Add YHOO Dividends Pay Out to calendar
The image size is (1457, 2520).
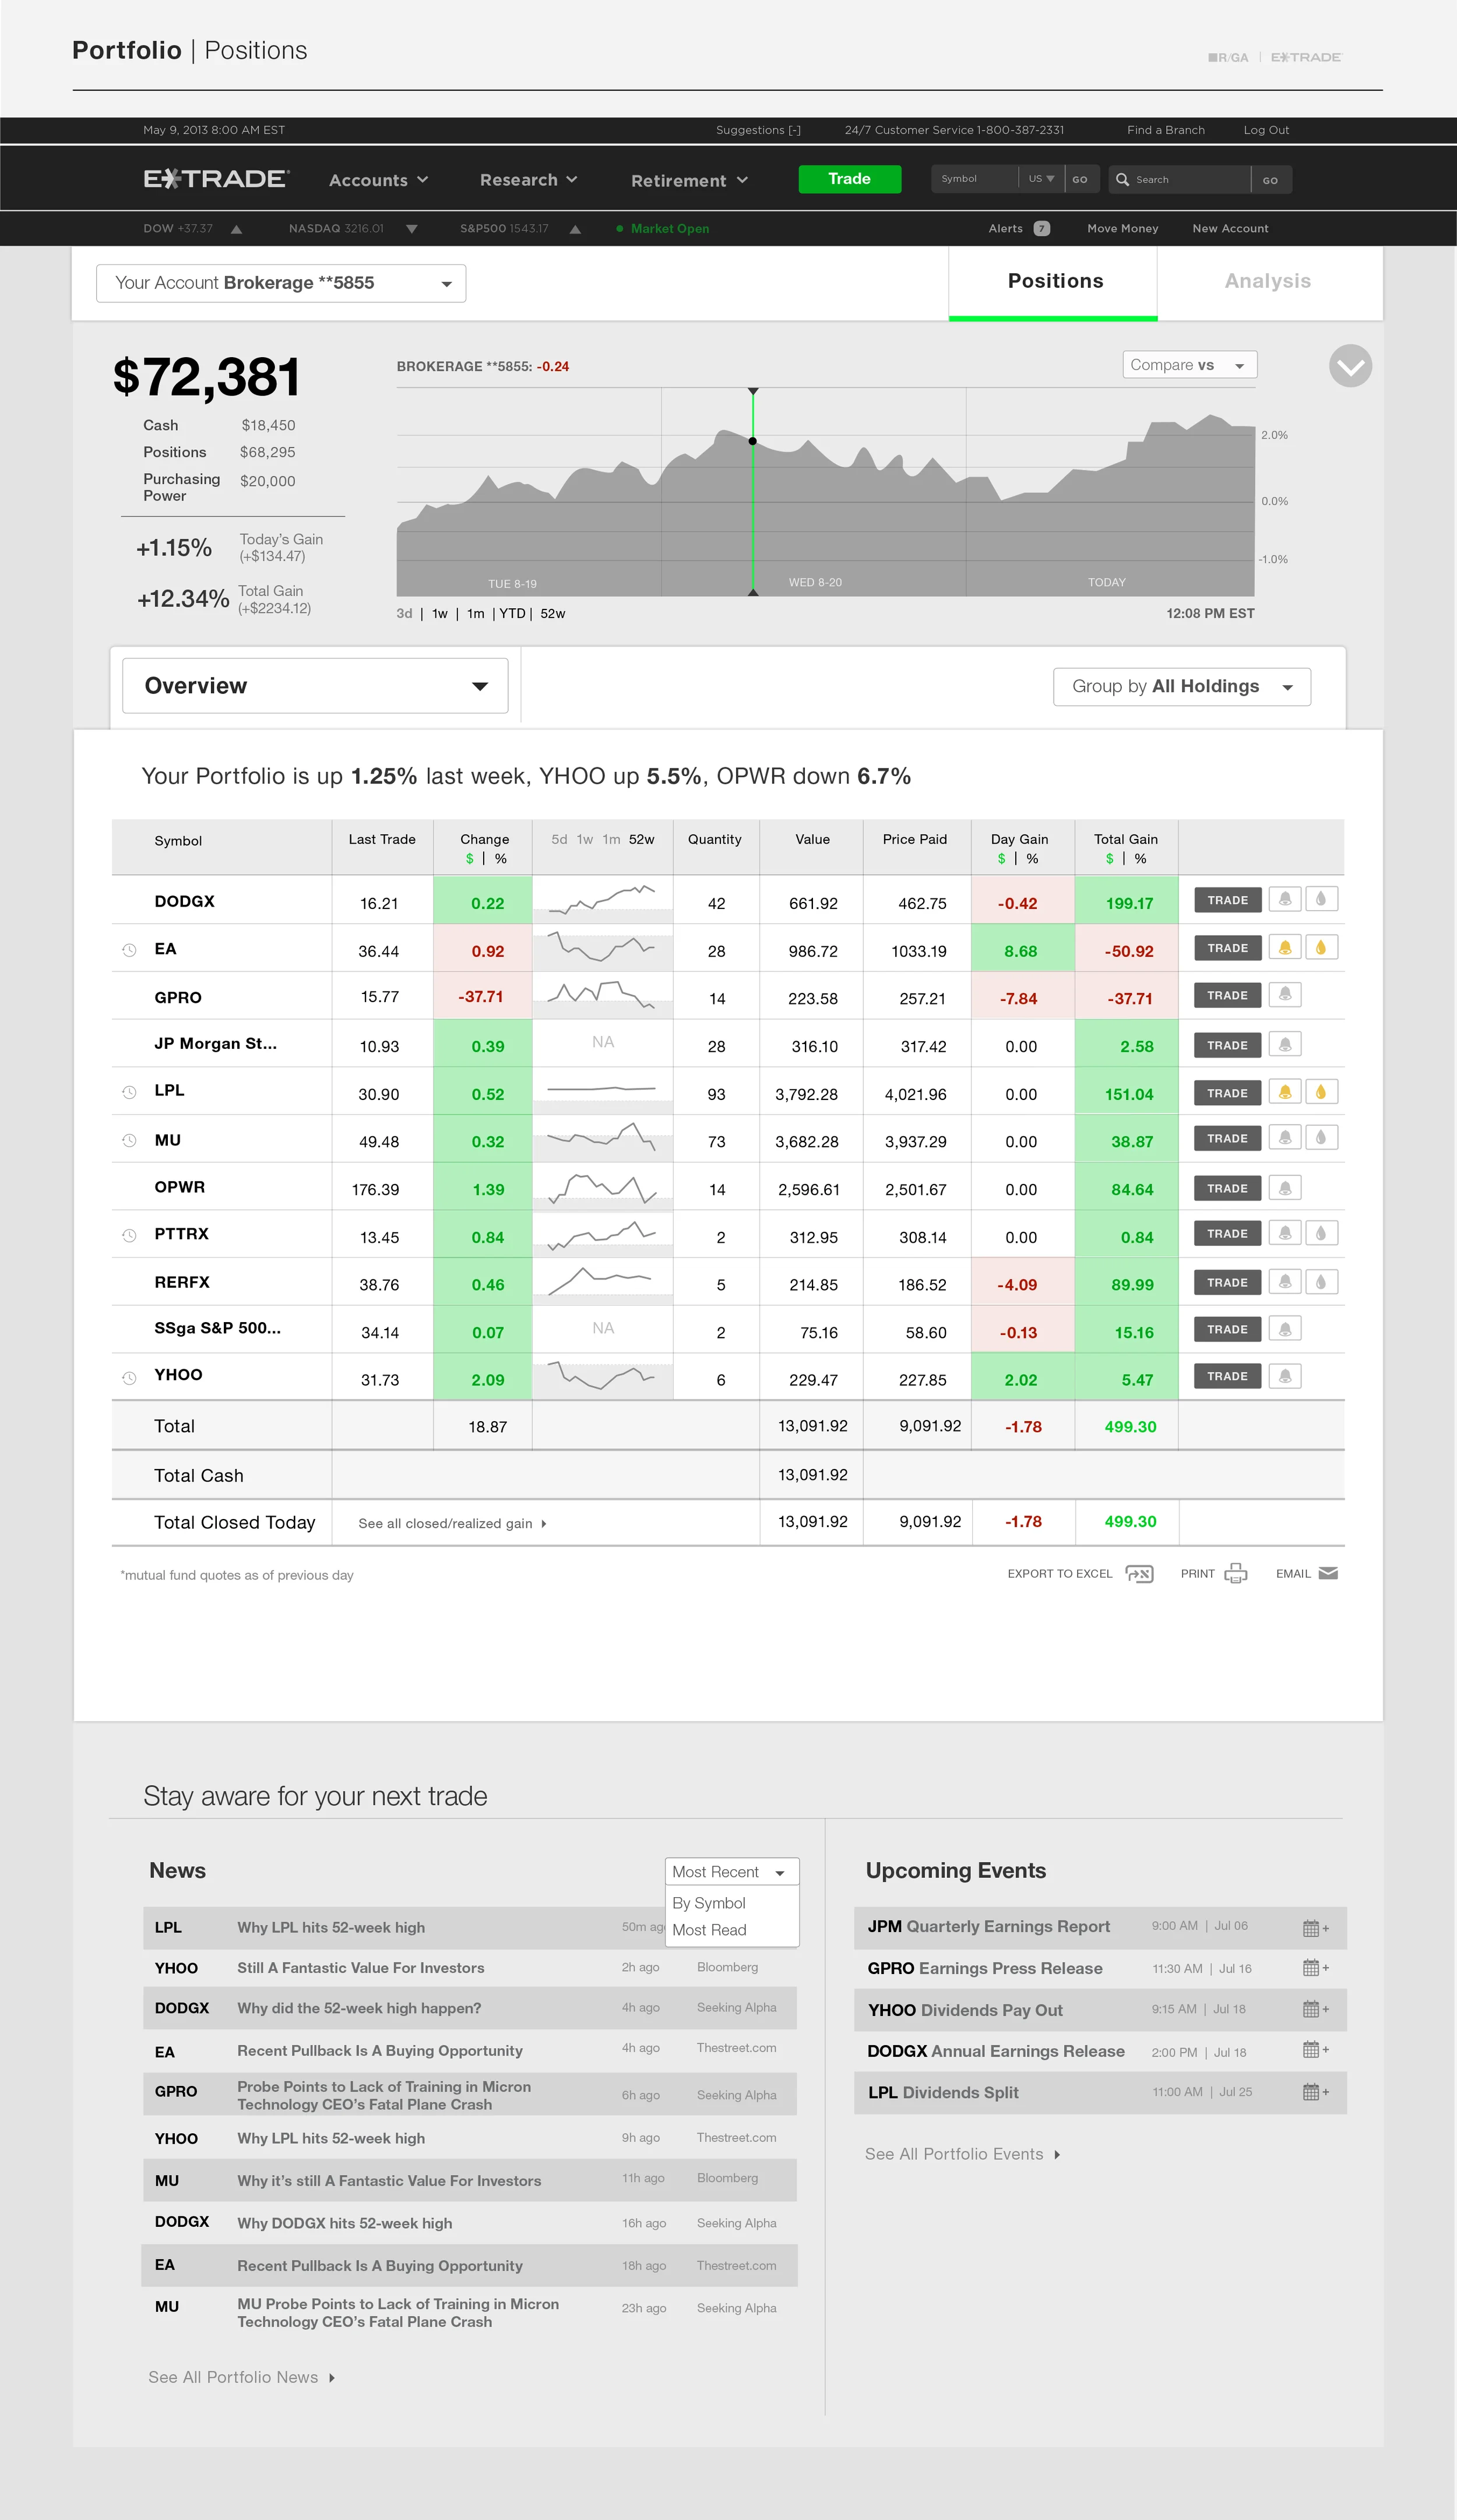pos(1315,2009)
